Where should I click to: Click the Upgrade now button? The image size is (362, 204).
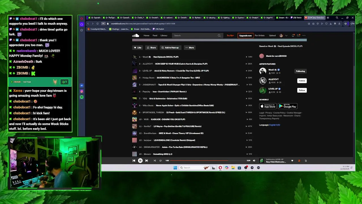(x=245, y=35)
